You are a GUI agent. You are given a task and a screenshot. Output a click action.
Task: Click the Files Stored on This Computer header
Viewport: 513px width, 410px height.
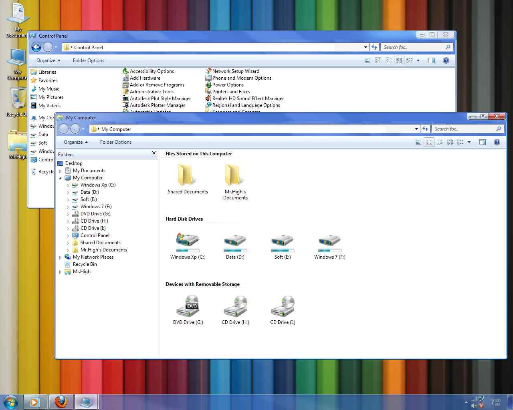(199, 154)
